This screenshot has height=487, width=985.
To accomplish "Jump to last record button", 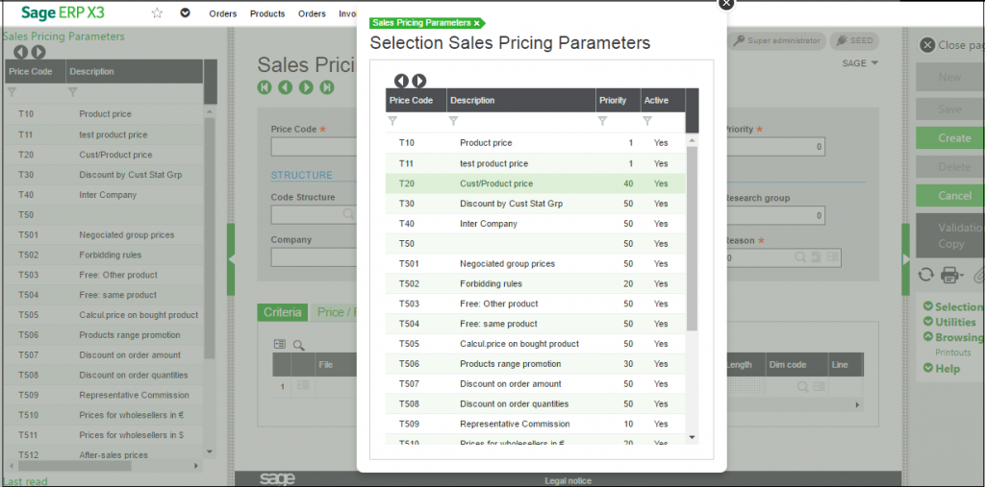I will pyautogui.click(x=327, y=87).
